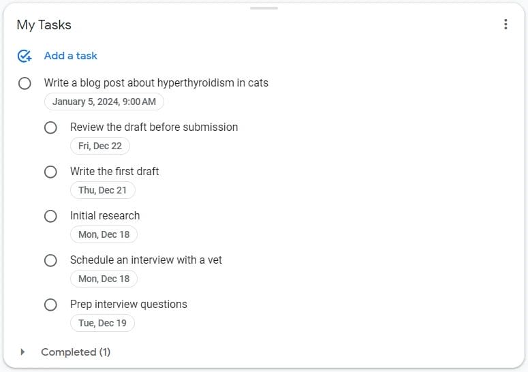Open the January 5, 2024 date chip
This screenshot has width=528, height=372.
104,102
